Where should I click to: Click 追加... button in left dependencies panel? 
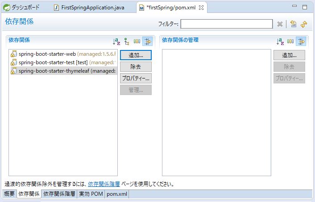(x=136, y=55)
